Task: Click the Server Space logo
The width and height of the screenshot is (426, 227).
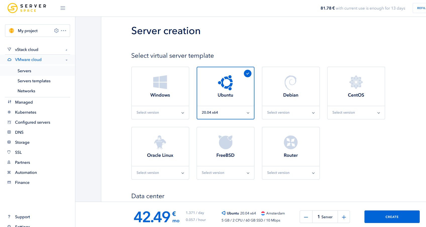Action: coord(26,8)
